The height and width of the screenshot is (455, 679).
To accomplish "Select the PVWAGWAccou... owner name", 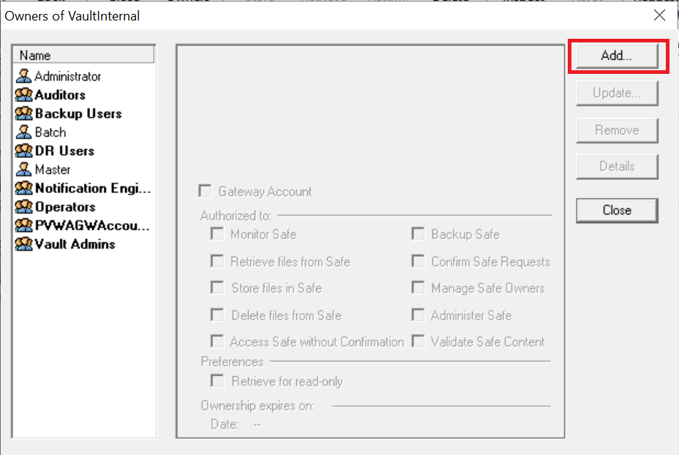I will point(92,225).
